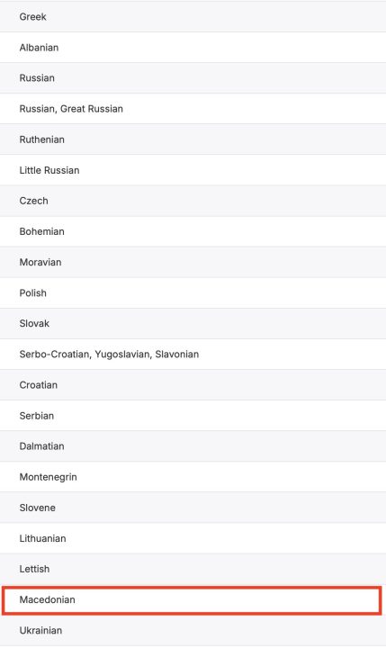Select the Greek row

pos(193,16)
